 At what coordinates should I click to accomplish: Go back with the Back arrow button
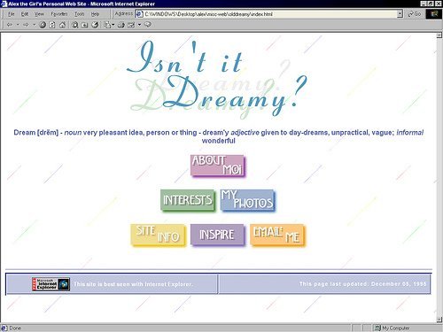point(10,25)
